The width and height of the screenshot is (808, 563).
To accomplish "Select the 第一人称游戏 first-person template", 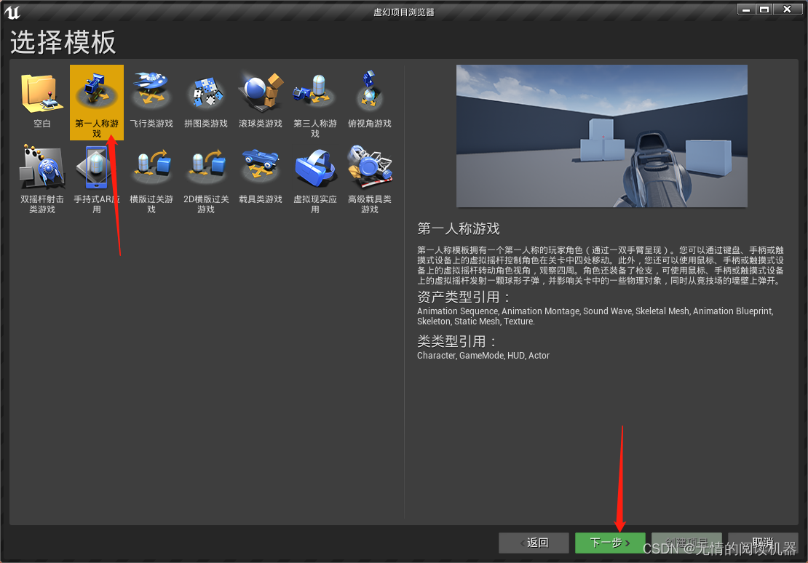I will (97, 102).
